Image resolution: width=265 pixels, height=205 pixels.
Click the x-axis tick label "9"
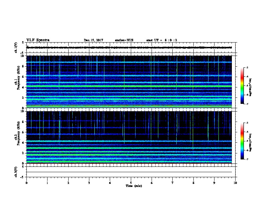pyautogui.click(x=214, y=183)
